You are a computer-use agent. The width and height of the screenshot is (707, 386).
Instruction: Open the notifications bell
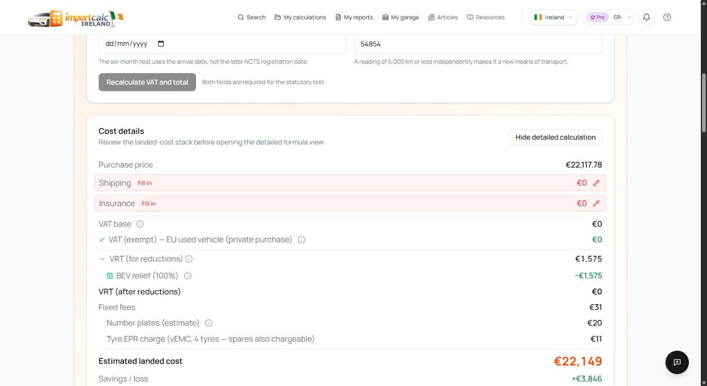(647, 17)
